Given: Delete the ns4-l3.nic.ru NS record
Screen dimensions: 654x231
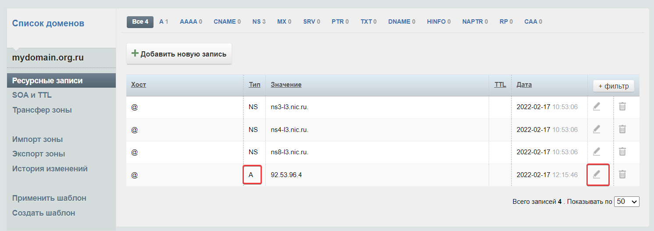Looking at the screenshot, I should click(622, 129).
